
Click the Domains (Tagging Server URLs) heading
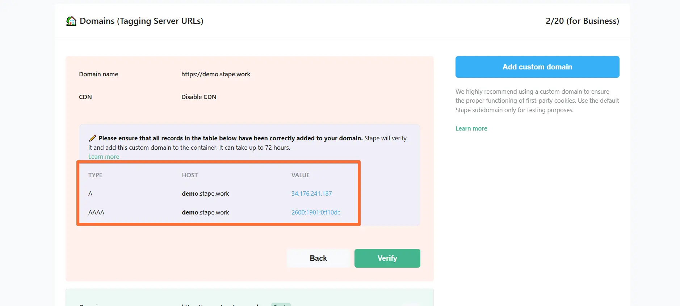tap(142, 21)
